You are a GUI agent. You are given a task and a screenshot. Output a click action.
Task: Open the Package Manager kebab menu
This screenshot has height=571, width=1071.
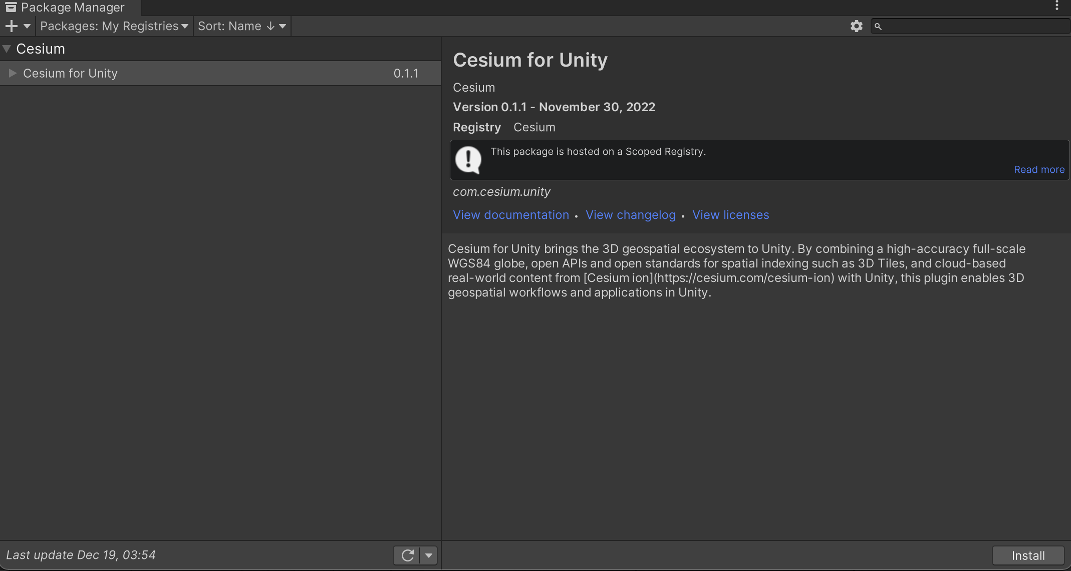pos(1057,6)
